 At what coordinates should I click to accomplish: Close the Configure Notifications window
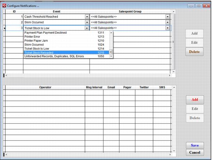point(206,6)
